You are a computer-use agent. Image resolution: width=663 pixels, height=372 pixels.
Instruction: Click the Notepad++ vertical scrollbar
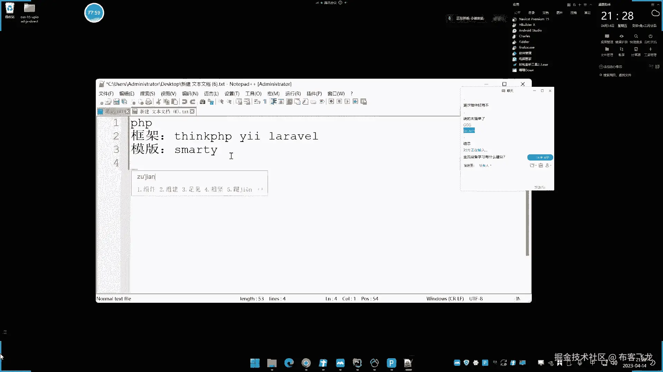point(527,224)
